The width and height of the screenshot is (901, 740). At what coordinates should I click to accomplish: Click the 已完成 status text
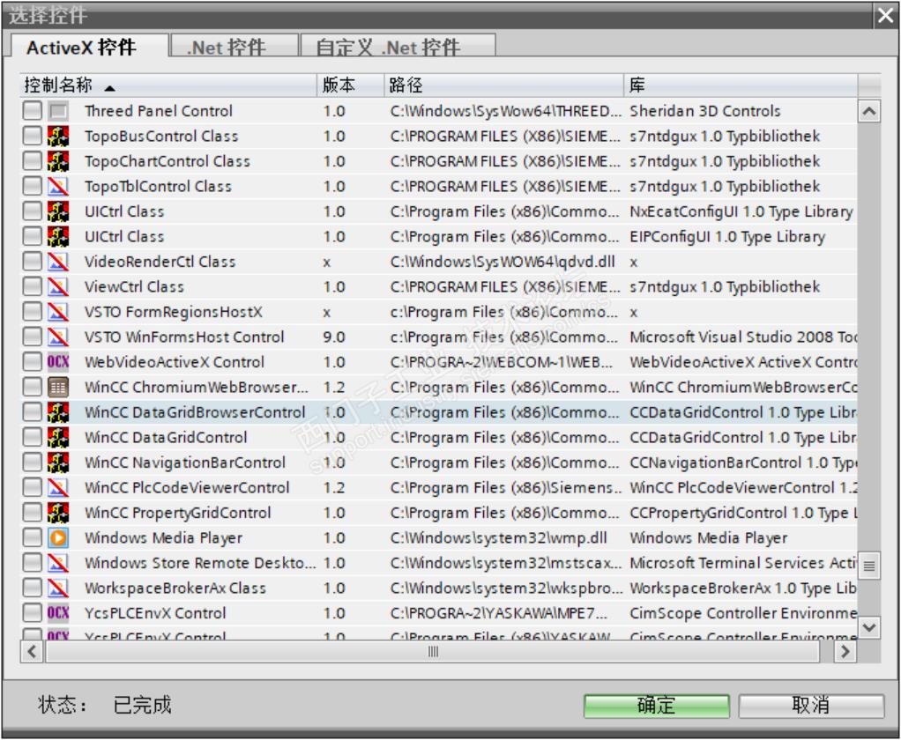click(x=142, y=705)
